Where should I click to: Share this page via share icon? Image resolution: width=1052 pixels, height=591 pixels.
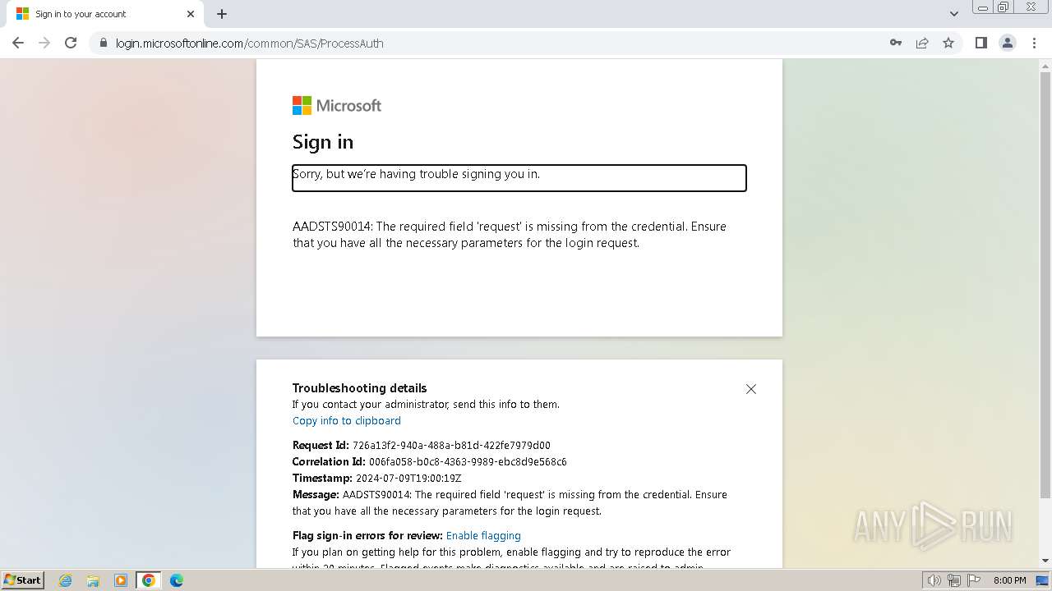(922, 43)
